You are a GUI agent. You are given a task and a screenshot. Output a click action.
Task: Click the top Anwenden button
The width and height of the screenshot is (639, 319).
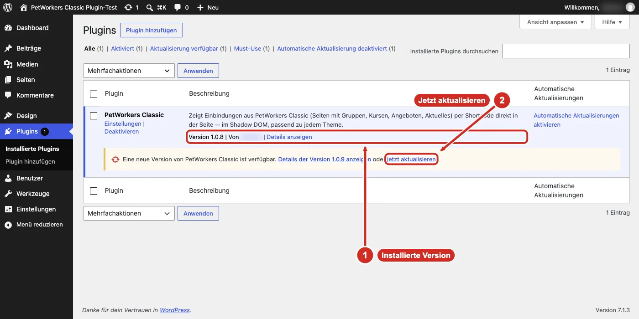point(198,71)
